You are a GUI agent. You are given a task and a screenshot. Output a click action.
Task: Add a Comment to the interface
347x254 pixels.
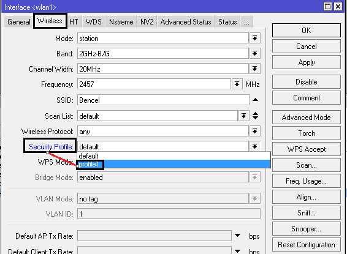[307, 98]
